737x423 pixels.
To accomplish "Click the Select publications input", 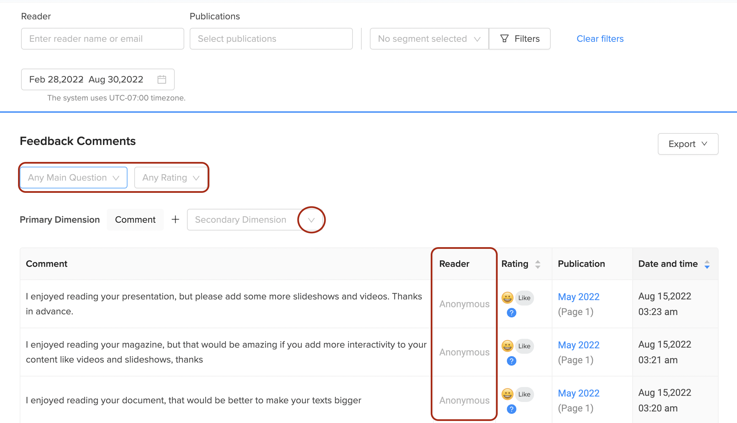I will (271, 39).
